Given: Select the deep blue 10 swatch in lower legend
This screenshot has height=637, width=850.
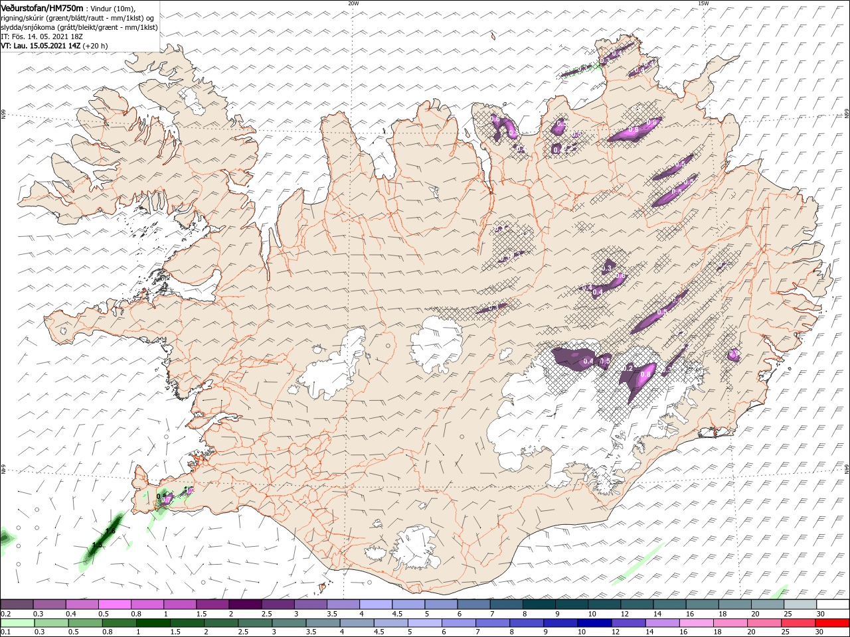Looking at the screenshot, I should [x=594, y=623].
